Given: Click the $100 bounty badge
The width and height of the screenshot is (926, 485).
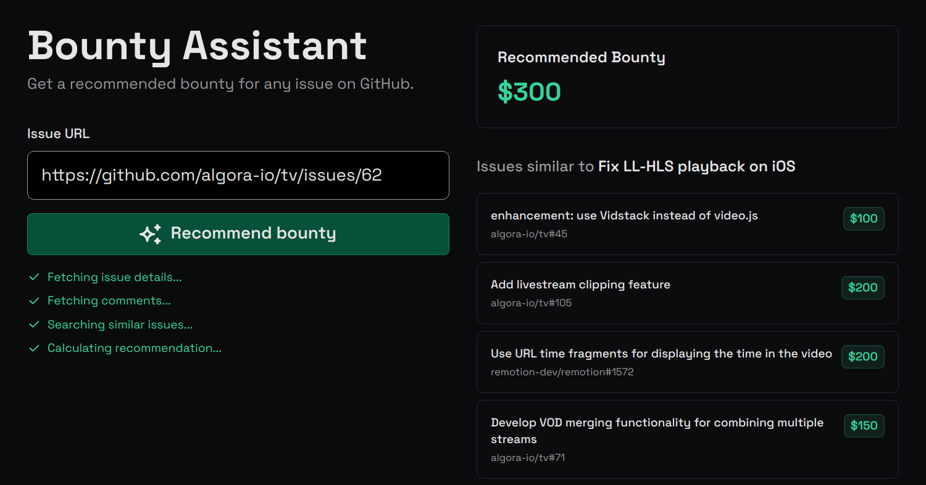Looking at the screenshot, I should [863, 219].
